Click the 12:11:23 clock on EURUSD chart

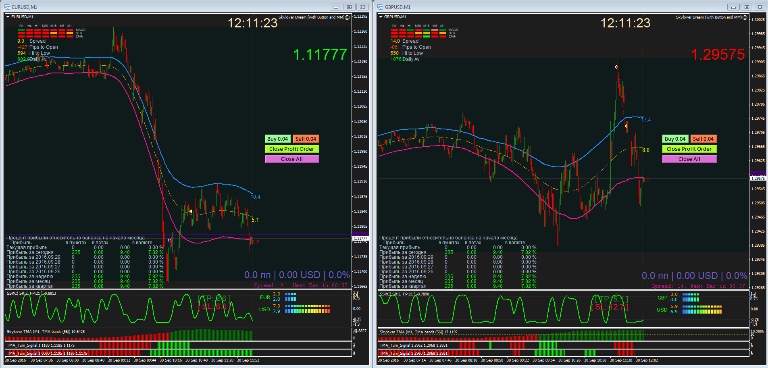click(x=253, y=23)
